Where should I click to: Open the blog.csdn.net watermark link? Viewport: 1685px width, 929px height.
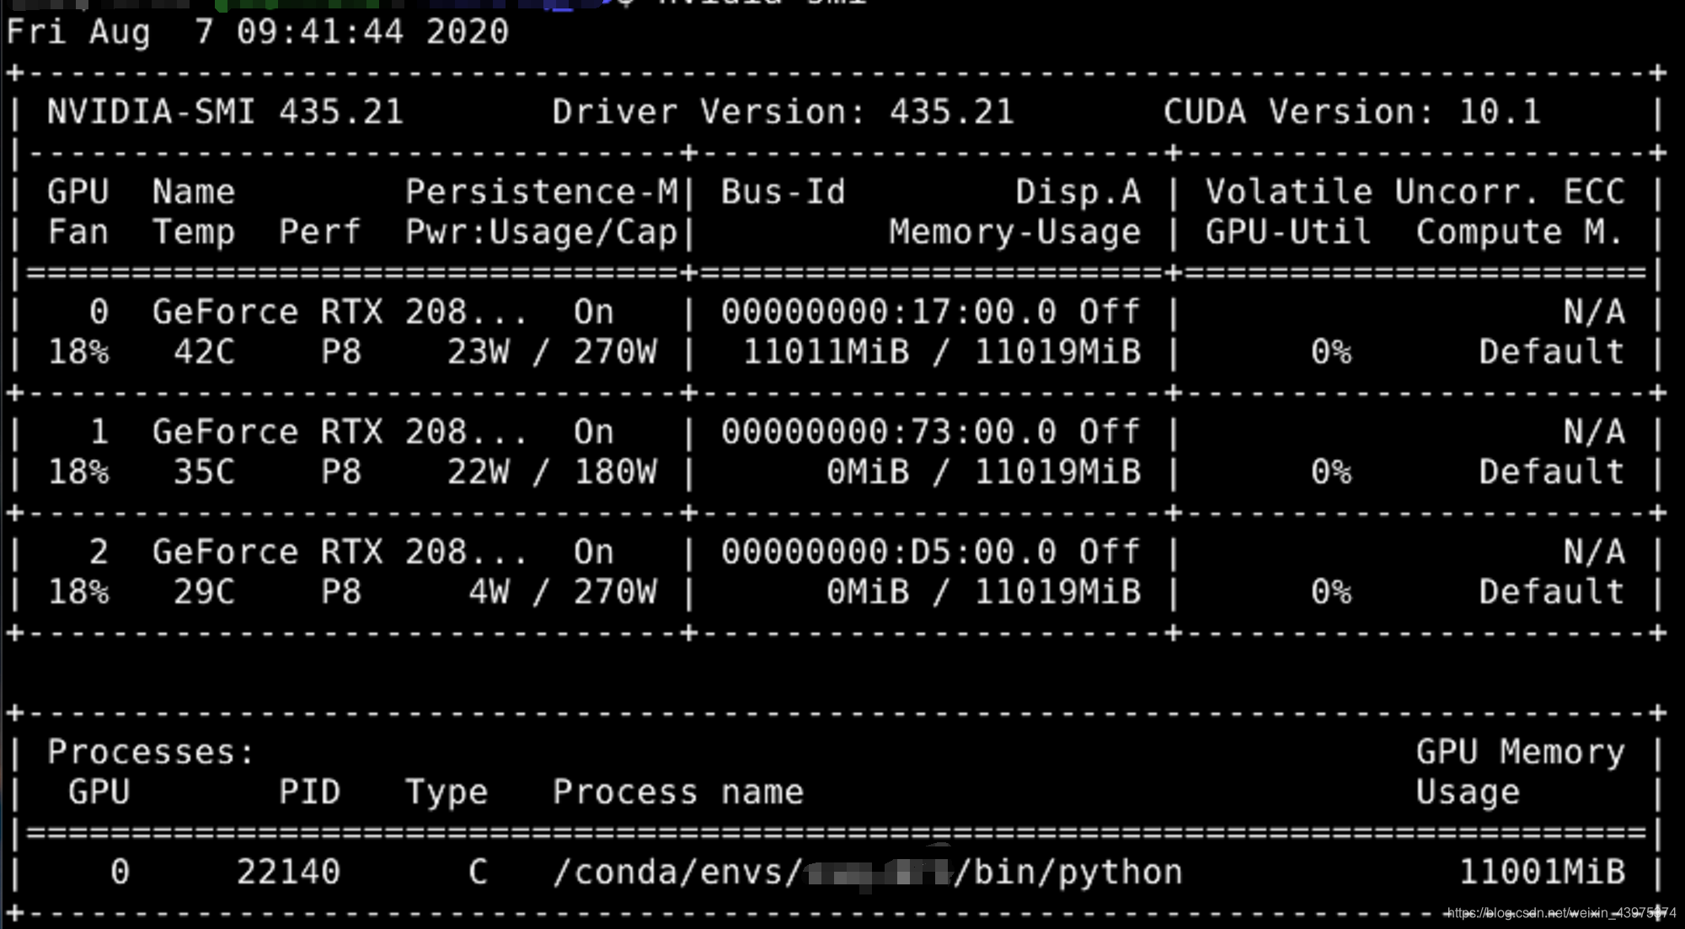point(1559,911)
